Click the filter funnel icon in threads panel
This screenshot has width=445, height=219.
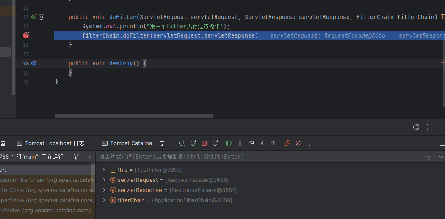(76, 157)
